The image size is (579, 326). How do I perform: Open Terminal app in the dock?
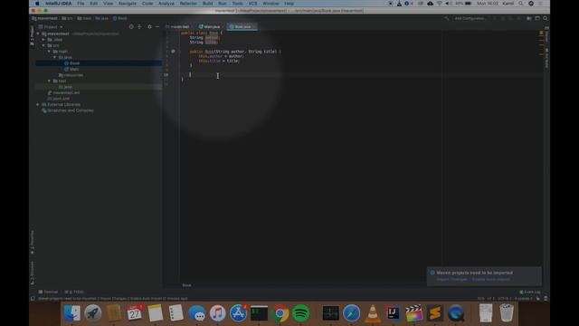pyautogui.click(x=260, y=313)
